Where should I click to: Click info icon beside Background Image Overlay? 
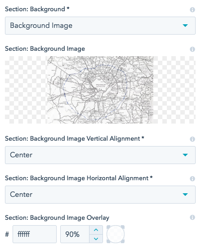tap(192, 217)
